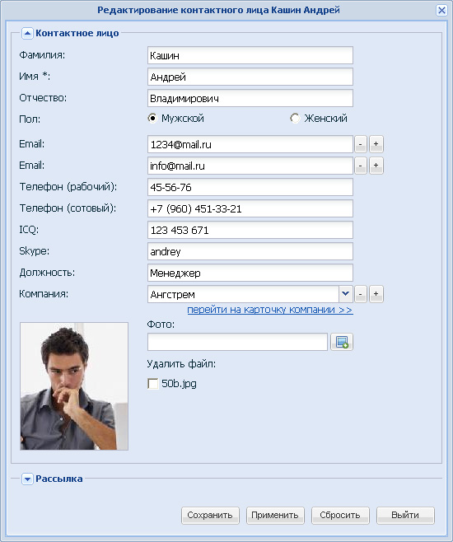Click the Фамилия field containing Кашин
The image size is (453, 542).
250,55
